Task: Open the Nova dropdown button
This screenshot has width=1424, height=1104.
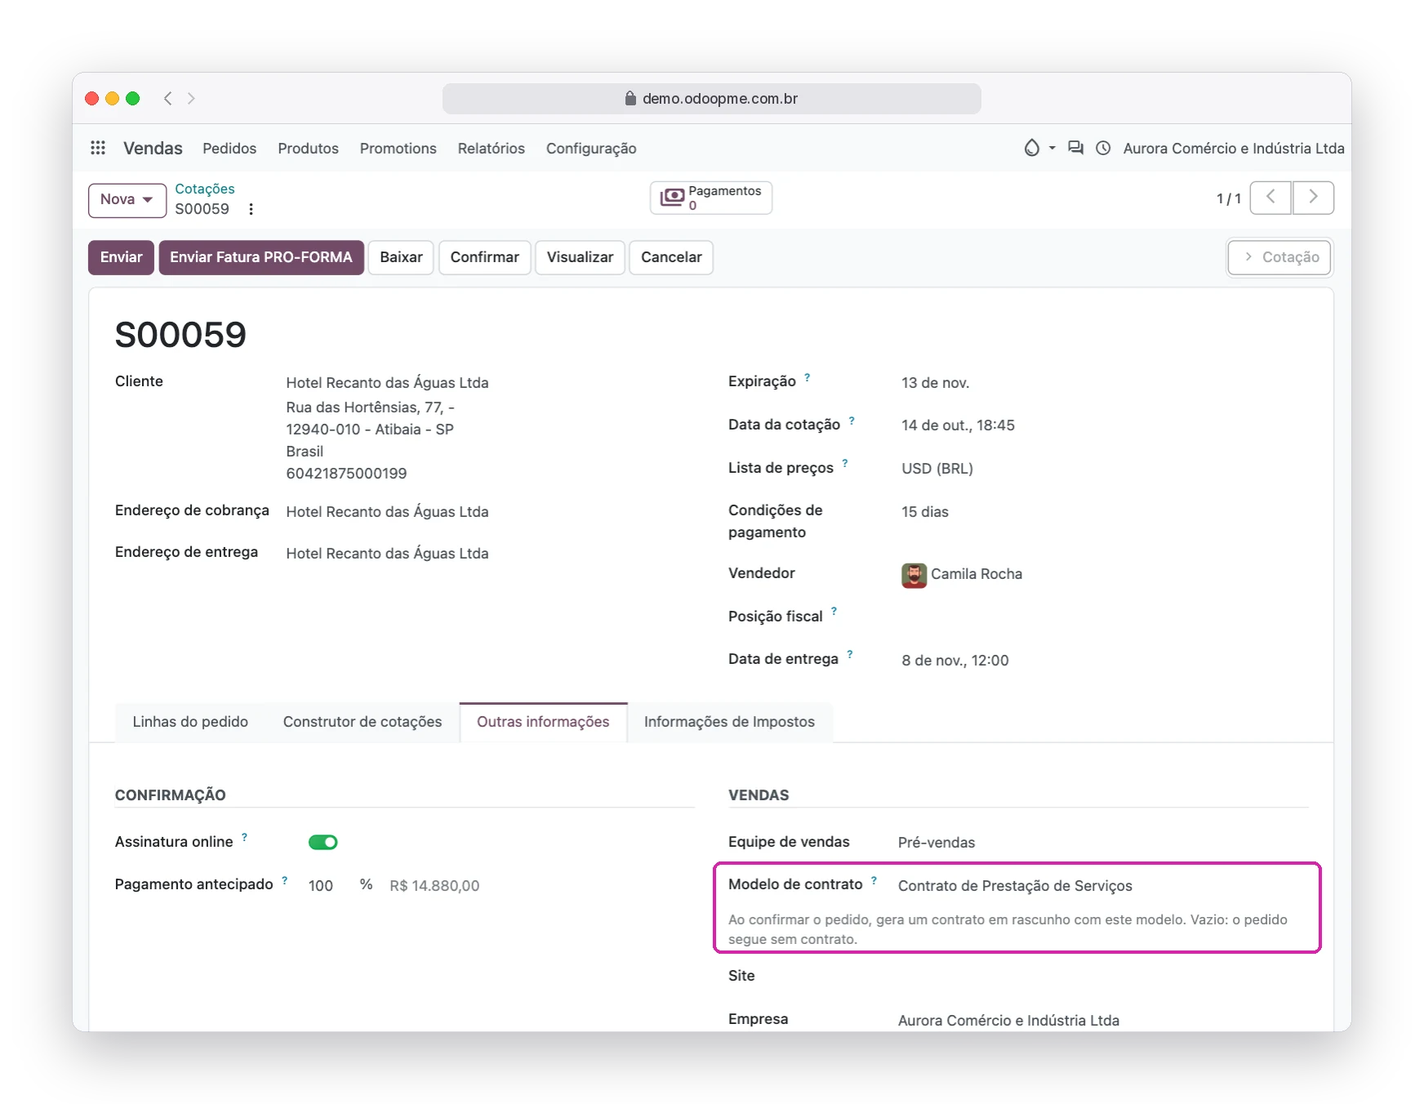Action: click(127, 199)
